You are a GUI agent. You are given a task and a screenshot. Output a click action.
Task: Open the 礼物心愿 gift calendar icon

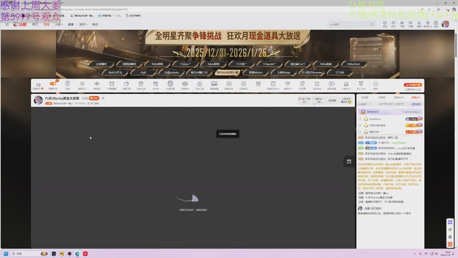coord(141,85)
